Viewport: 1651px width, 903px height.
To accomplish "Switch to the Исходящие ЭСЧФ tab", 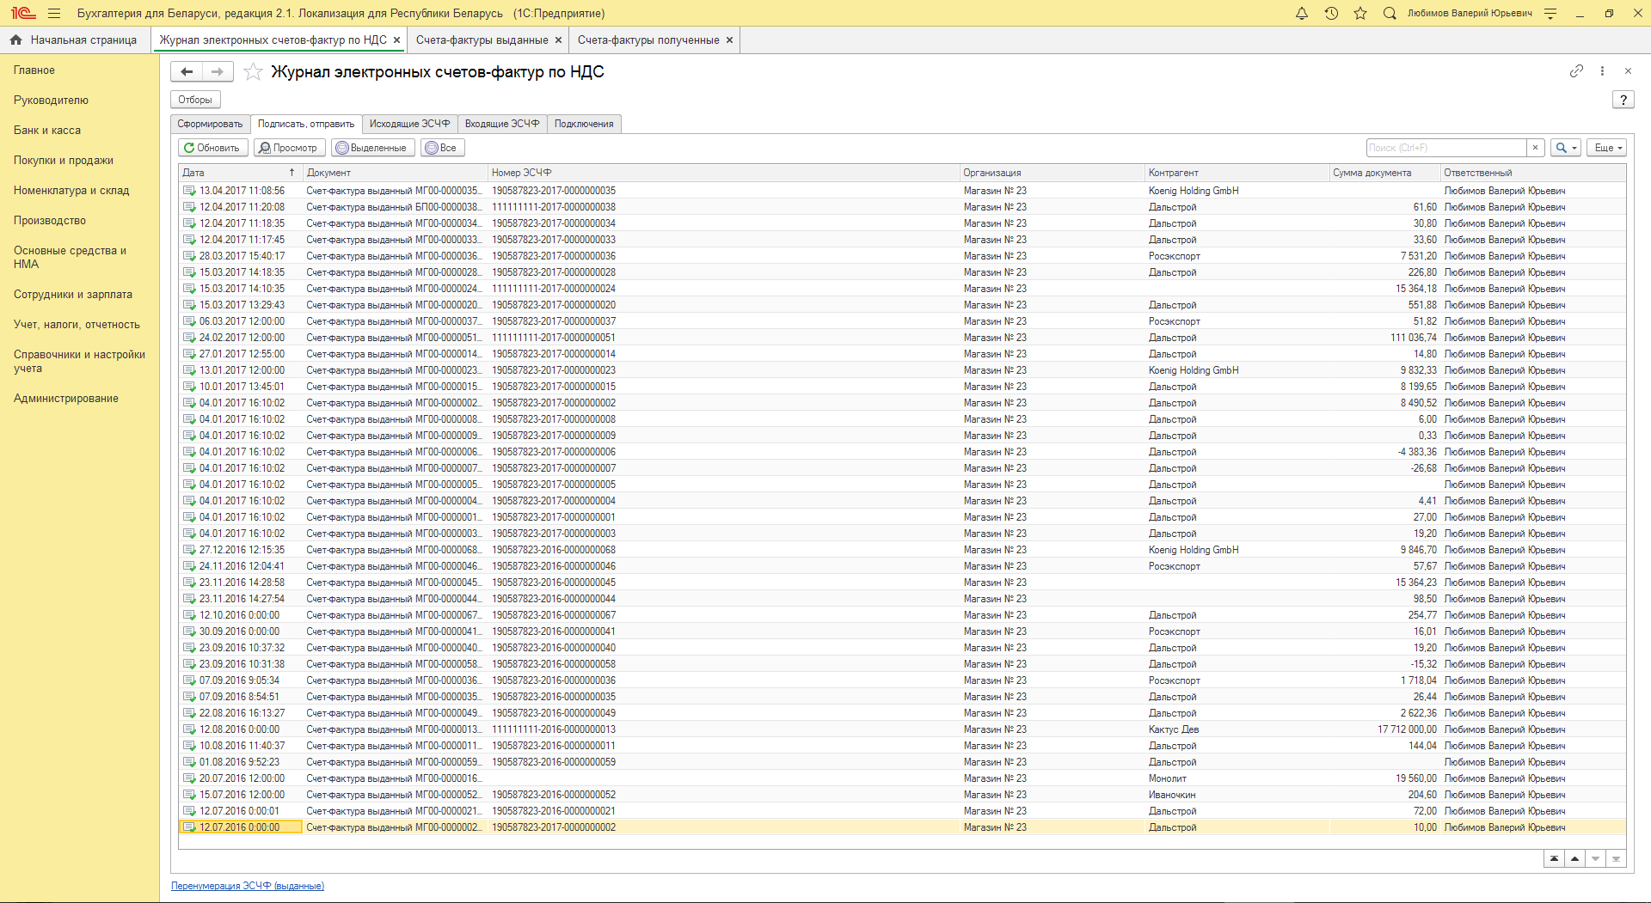I will pyautogui.click(x=409, y=124).
